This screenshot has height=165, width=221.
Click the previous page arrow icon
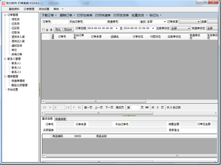click(50, 107)
